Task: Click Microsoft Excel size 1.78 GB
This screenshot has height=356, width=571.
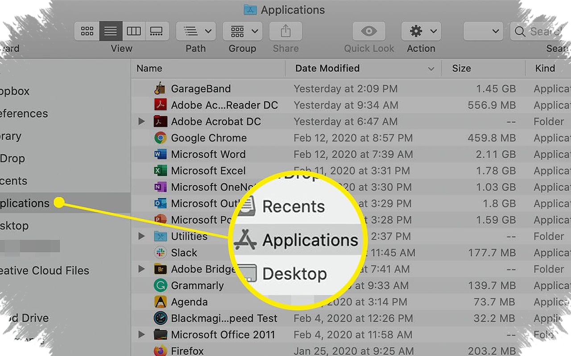Action: [496, 171]
